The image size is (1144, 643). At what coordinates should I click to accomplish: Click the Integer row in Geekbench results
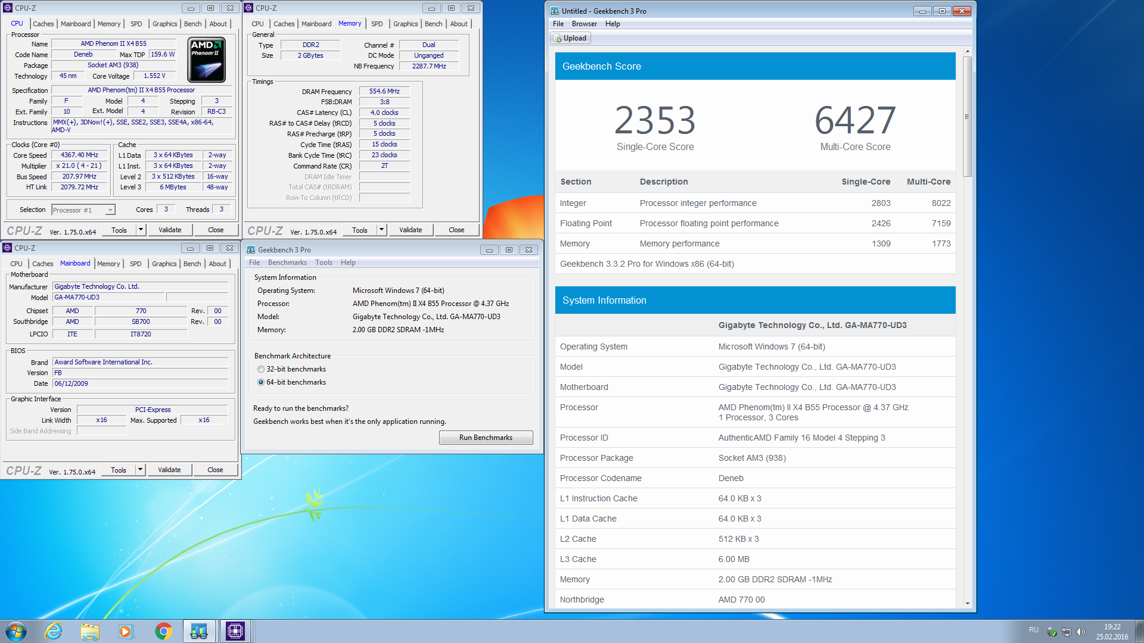pyautogui.click(x=755, y=203)
